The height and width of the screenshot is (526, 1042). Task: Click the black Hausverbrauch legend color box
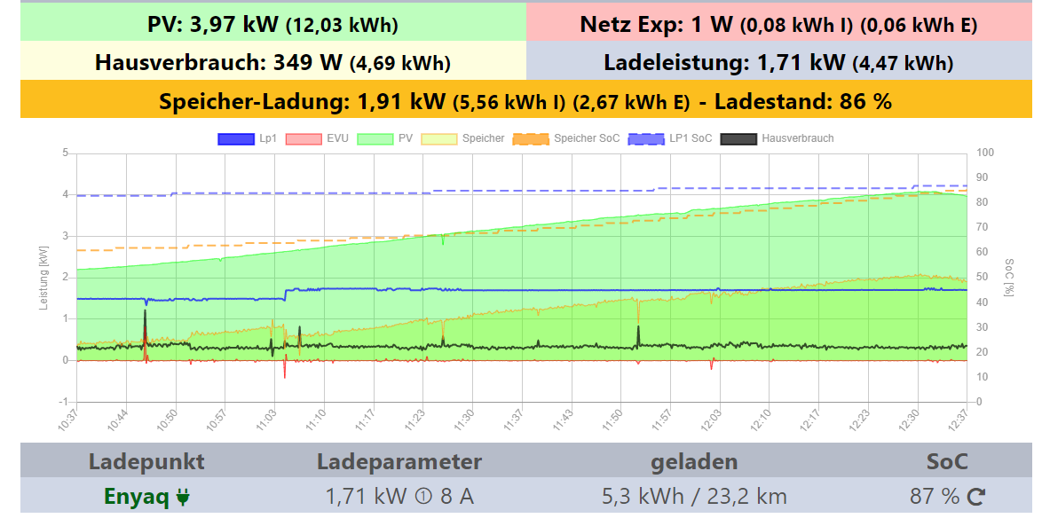(x=738, y=138)
